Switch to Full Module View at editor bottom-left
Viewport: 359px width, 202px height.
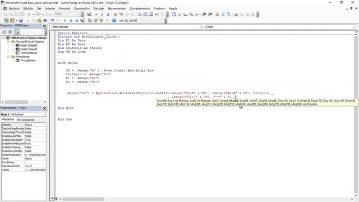click(x=56, y=199)
